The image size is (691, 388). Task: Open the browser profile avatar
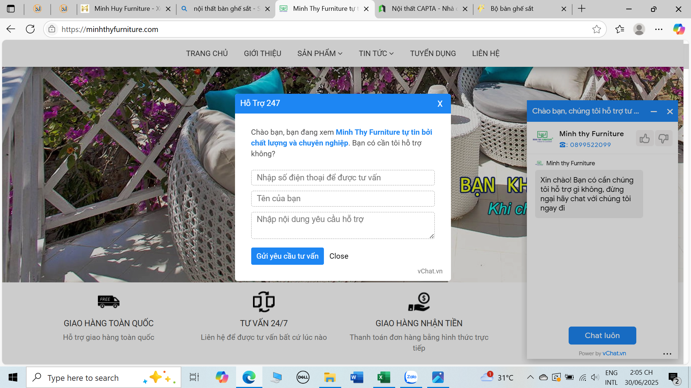pyautogui.click(x=639, y=29)
